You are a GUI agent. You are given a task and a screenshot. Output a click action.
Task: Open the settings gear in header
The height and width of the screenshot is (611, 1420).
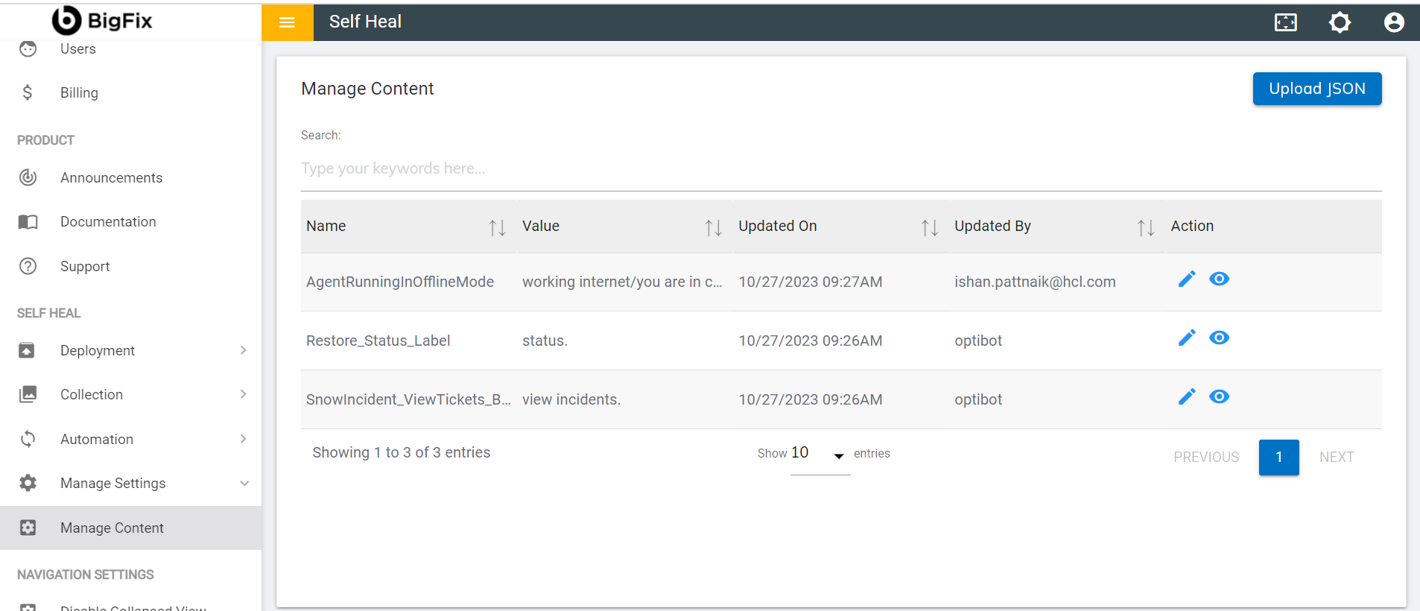(1340, 22)
